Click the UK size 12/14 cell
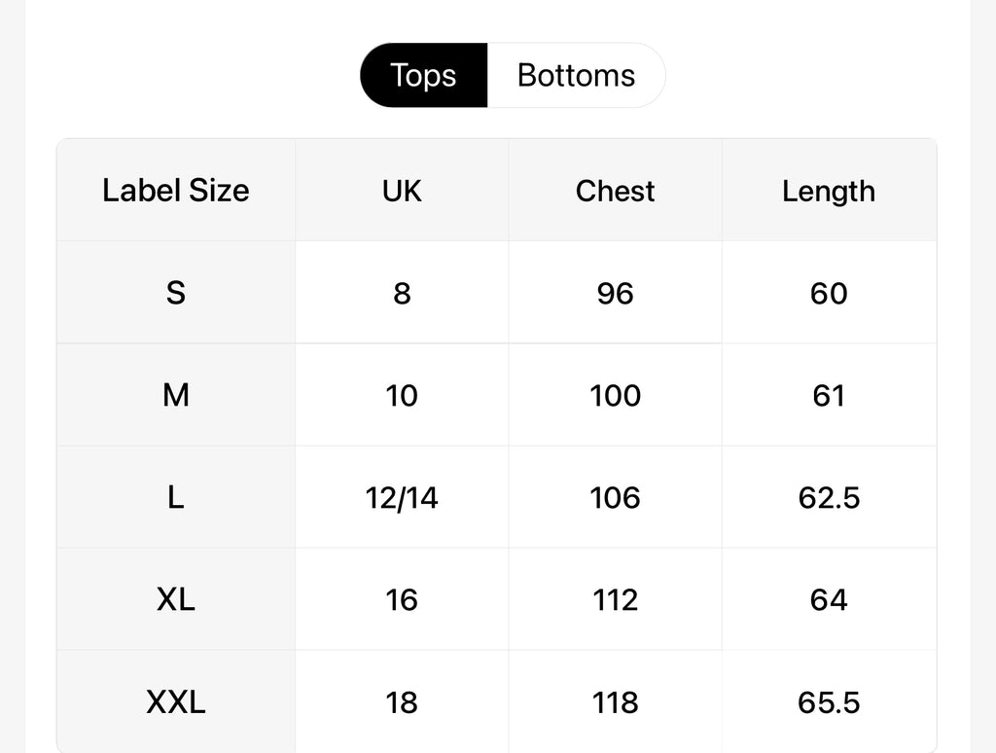Viewport: 996px width, 753px height. click(x=402, y=497)
